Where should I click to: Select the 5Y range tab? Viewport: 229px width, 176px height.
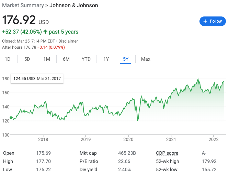(x=126, y=59)
